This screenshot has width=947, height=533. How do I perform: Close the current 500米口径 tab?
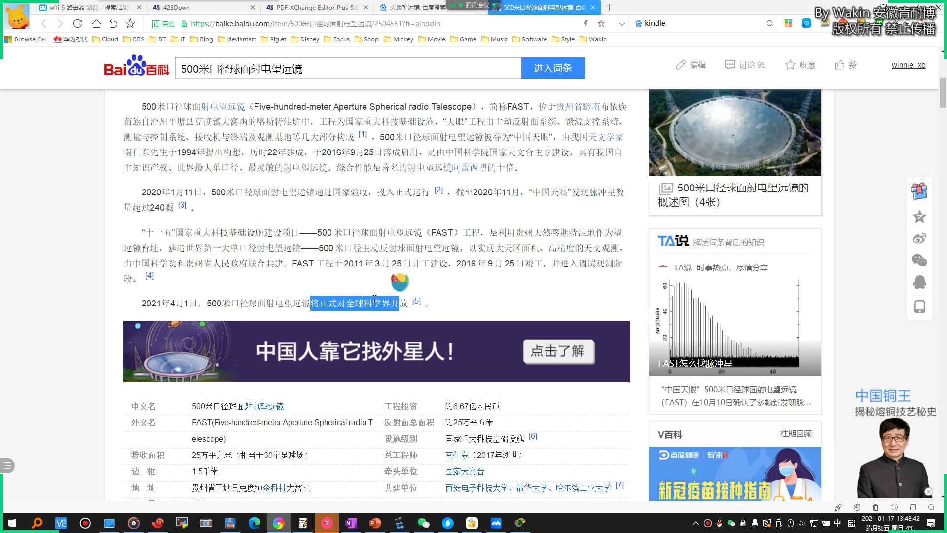click(x=593, y=7)
